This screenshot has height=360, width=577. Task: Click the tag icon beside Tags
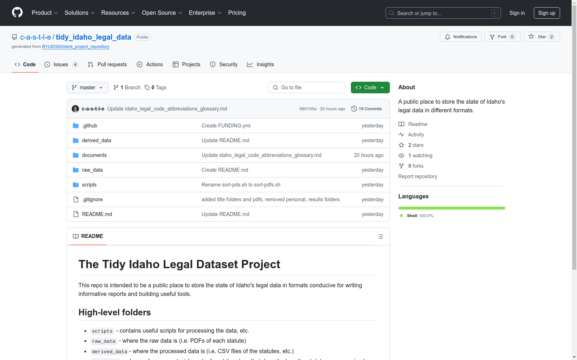coord(147,87)
